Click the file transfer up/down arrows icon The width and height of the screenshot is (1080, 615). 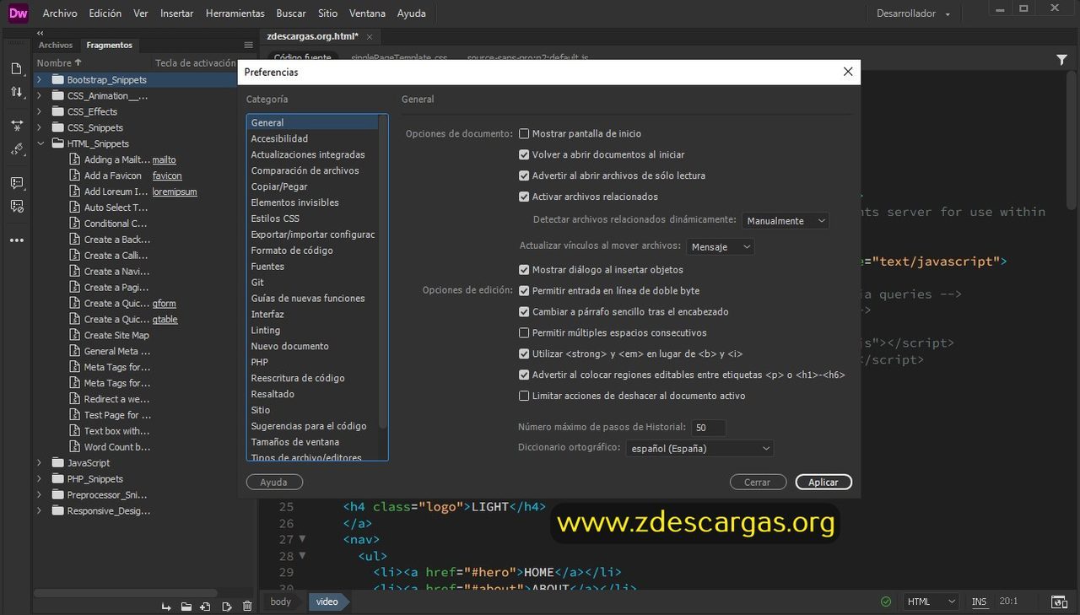coord(16,92)
